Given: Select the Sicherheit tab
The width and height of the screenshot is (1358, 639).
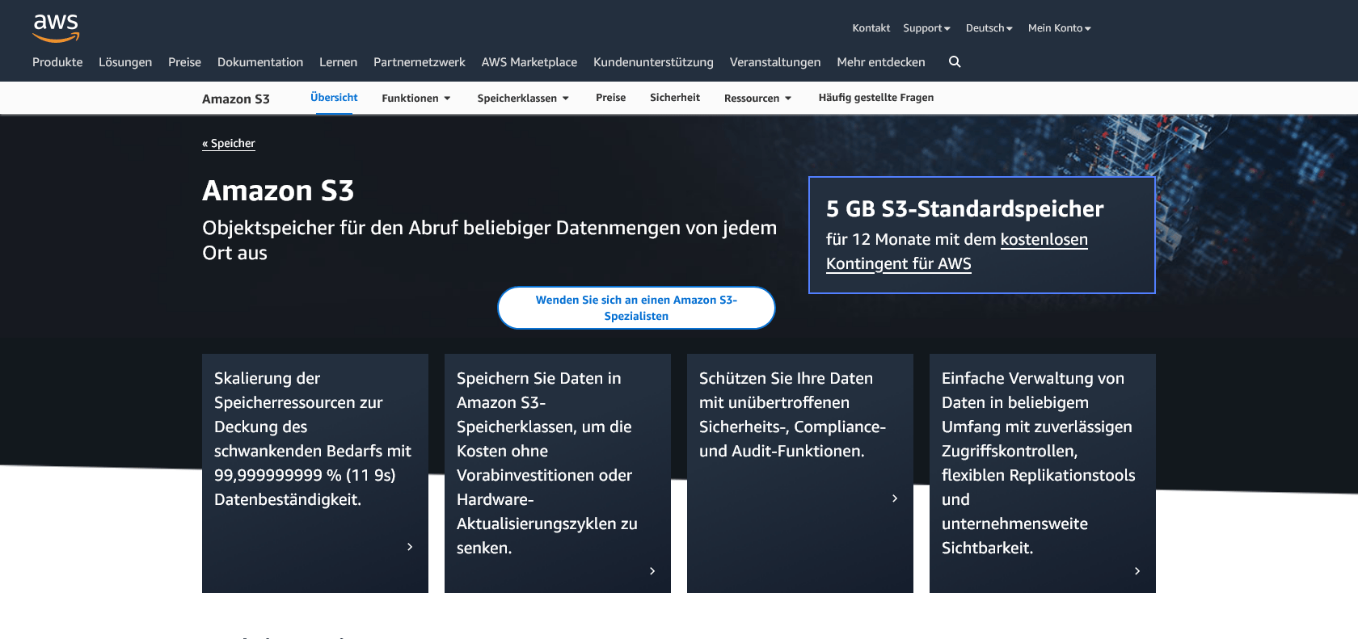Looking at the screenshot, I should (675, 98).
